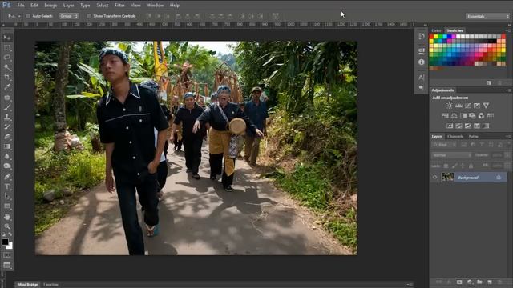513x288 pixels.
Task: Toggle filter for type layers
Action: pyautogui.click(x=482, y=144)
